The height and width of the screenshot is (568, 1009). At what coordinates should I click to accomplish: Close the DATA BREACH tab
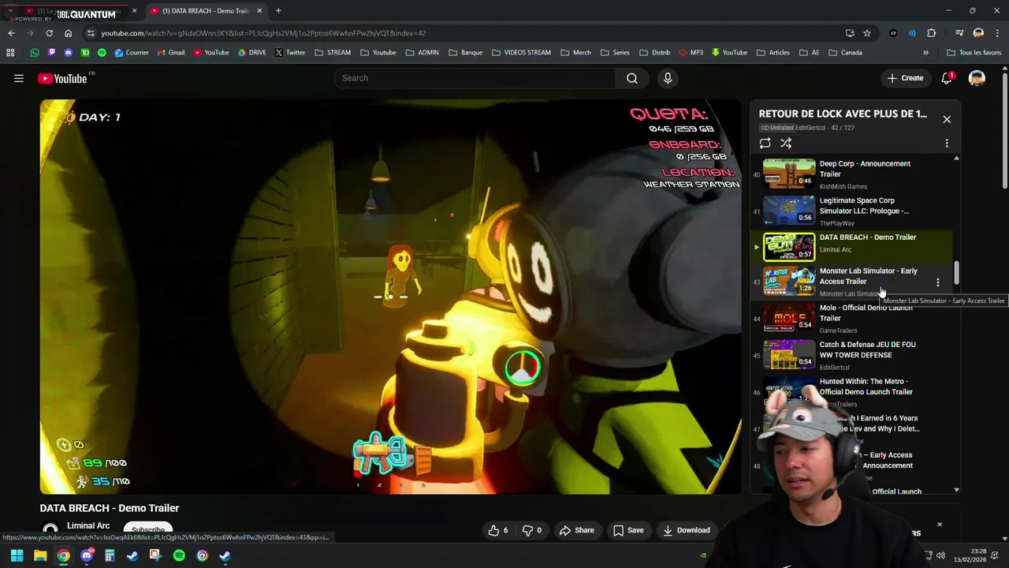click(259, 11)
